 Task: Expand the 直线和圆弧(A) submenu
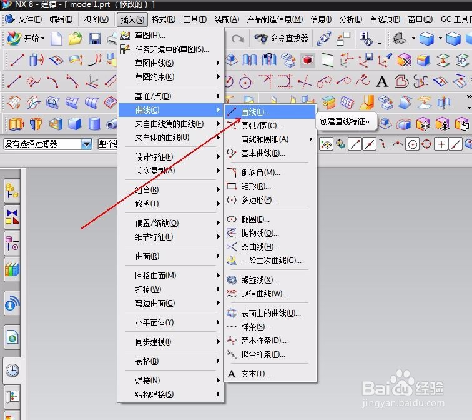(270, 139)
